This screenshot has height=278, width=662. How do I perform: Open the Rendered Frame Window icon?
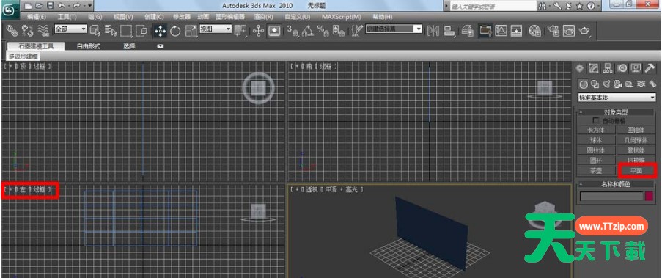[569, 30]
